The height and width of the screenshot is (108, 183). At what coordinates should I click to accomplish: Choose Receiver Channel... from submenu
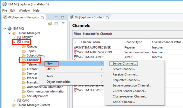(125, 74)
